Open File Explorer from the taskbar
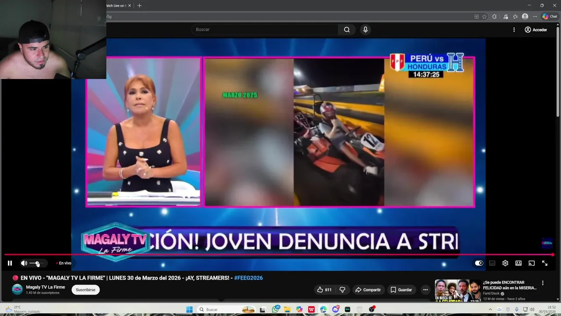 [287, 309]
